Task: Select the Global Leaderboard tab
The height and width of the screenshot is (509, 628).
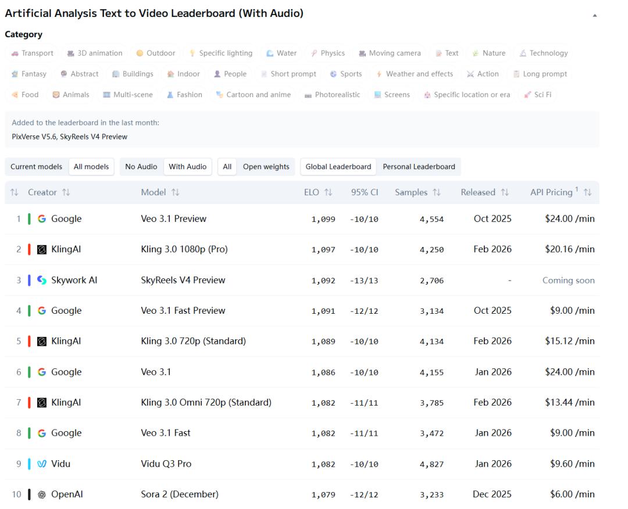Action: point(338,167)
